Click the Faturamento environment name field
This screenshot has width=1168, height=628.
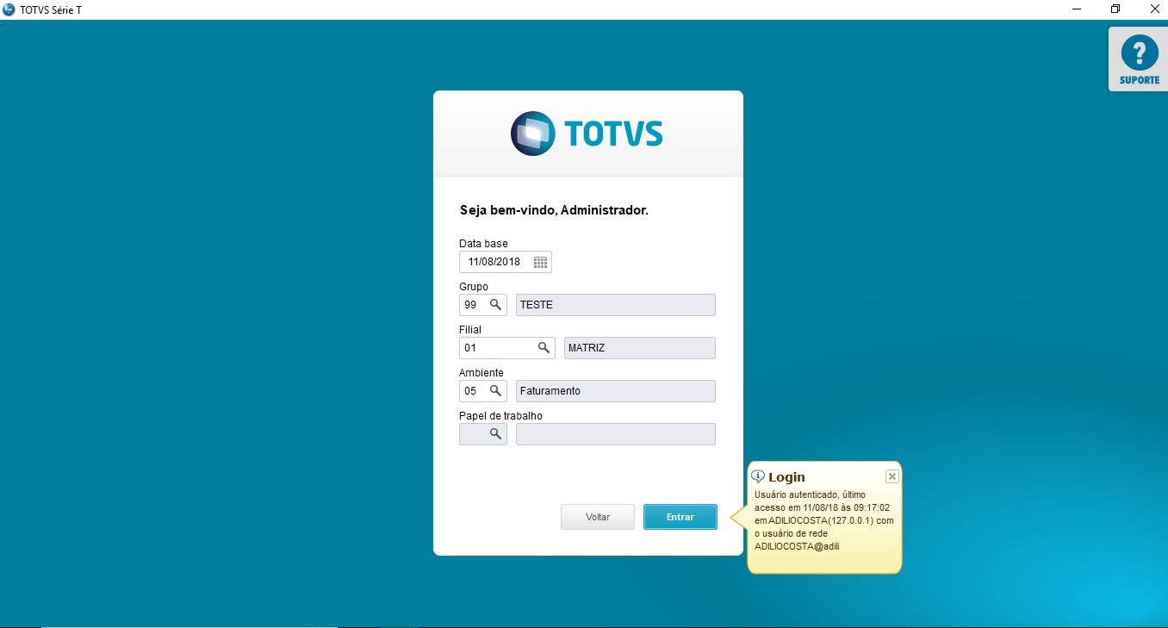(x=616, y=391)
